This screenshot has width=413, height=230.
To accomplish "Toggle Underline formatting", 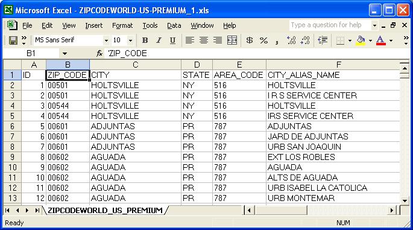I will 172,40.
